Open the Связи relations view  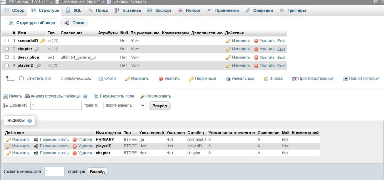pyautogui.click(x=74, y=23)
